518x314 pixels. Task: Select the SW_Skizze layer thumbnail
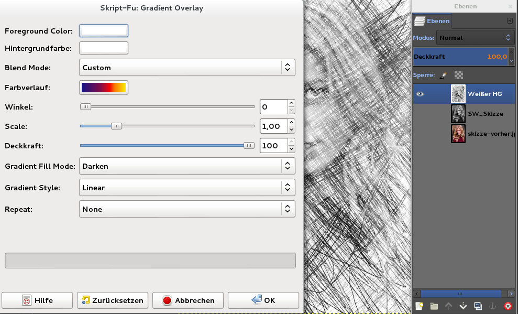458,114
